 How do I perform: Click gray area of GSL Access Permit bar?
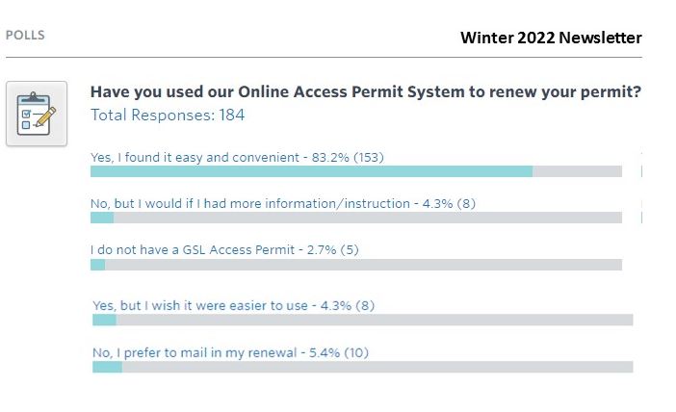[x=363, y=265]
